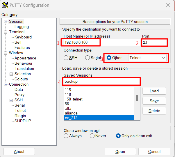Select saved session 115
This screenshot has width=175, height=157.
[x=99, y=90]
